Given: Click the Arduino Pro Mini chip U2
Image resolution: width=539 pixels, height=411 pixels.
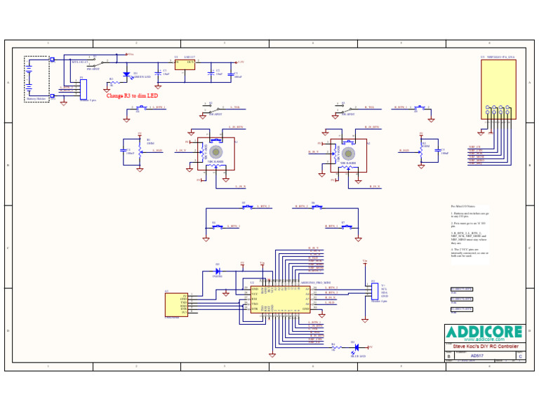Looking at the screenshot, I should pyautogui.click(x=280, y=299).
